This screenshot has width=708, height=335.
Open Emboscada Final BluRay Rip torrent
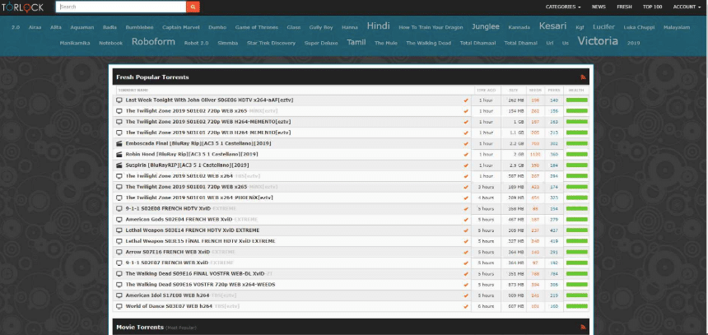coord(198,143)
